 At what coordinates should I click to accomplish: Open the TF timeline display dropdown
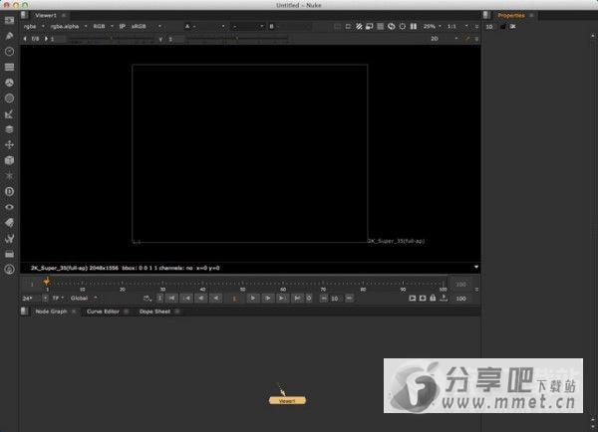(58, 299)
